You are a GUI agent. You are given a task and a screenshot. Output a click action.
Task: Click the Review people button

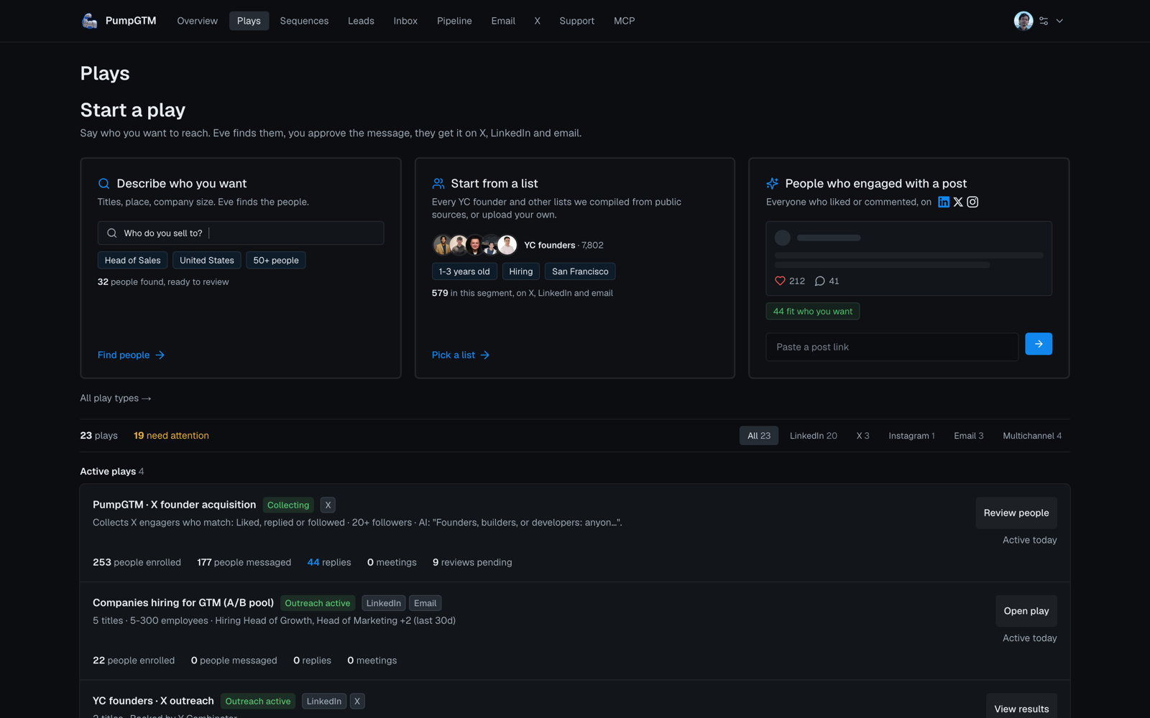pos(1016,513)
